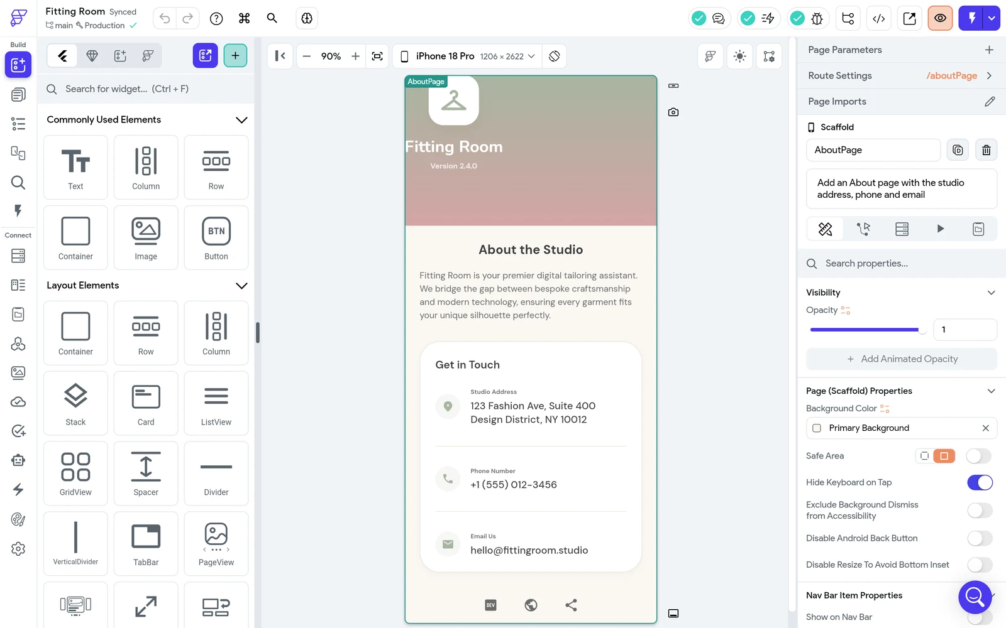Toggle Hide Keyboard on Tap

[x=980, y=482]
